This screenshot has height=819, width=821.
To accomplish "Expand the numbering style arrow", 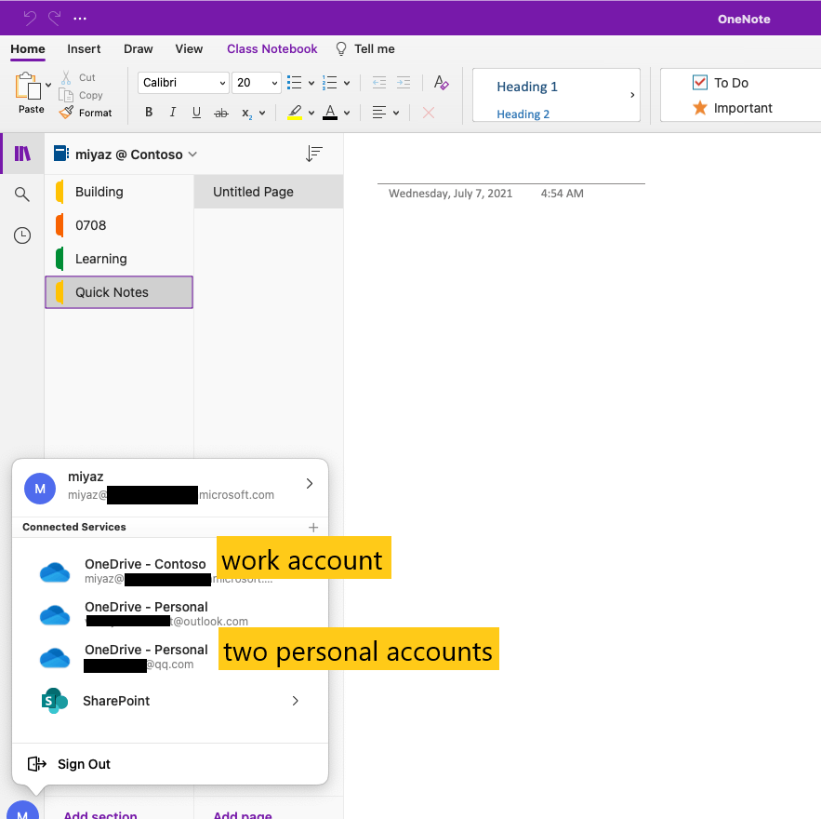I will tap(347, 83).
